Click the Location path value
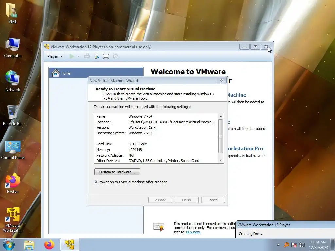Image resolution: width=335 pixels, height=251 pixels. (x=171, y=122)
